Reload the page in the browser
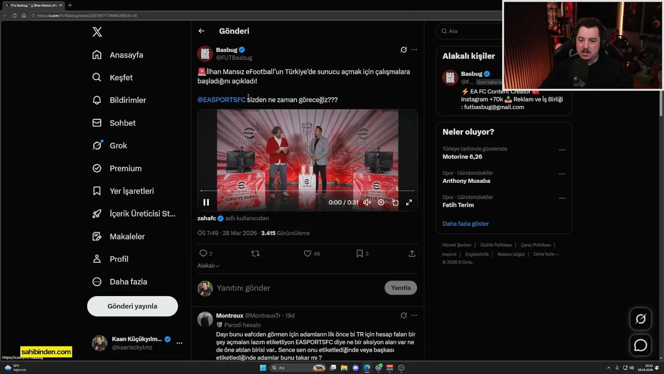The height and width of the screenshot is (374, 664). (15, 16)
